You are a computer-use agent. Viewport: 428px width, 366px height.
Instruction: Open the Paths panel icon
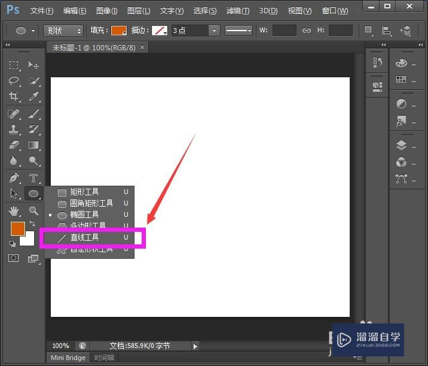[x=401, y=179]
